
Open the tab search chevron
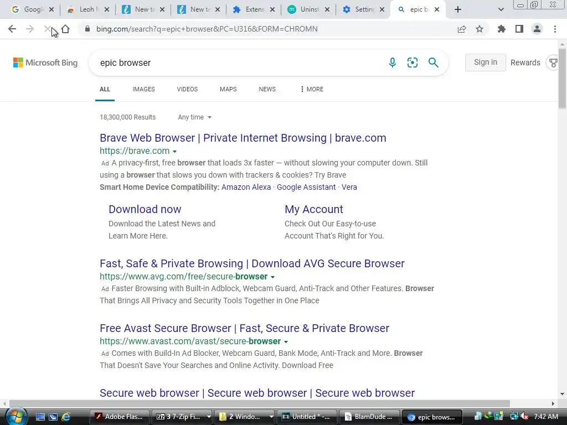tap(501, 9)
